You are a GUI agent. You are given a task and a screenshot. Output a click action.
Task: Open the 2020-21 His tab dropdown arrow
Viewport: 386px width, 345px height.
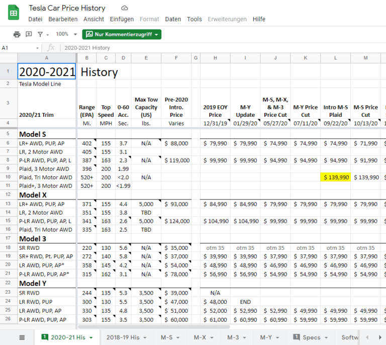pyautogui.click(x=91, y=337)
